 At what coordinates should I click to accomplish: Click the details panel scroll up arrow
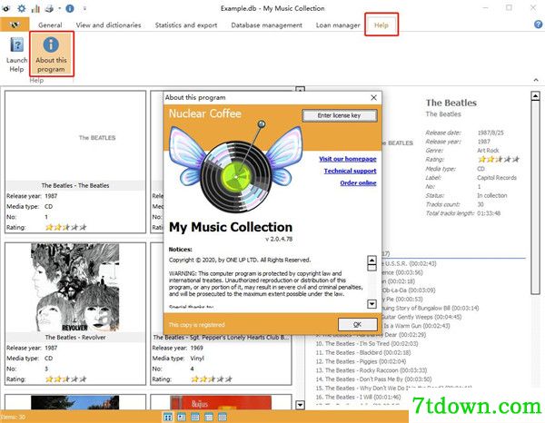tap(536, 95)
